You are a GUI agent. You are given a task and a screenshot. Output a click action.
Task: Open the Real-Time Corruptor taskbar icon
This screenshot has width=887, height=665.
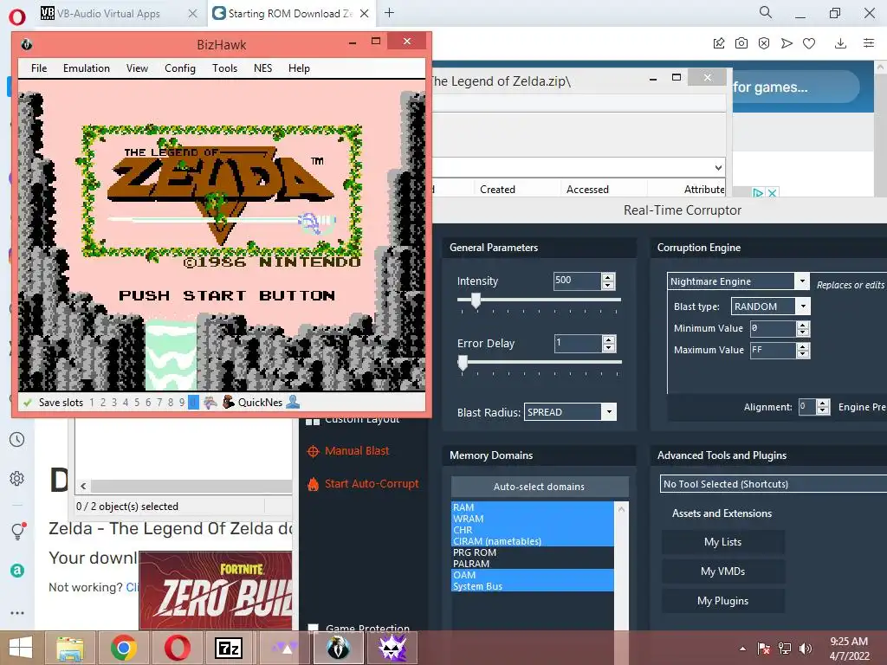pyautogui.click(x=392, y=648)
